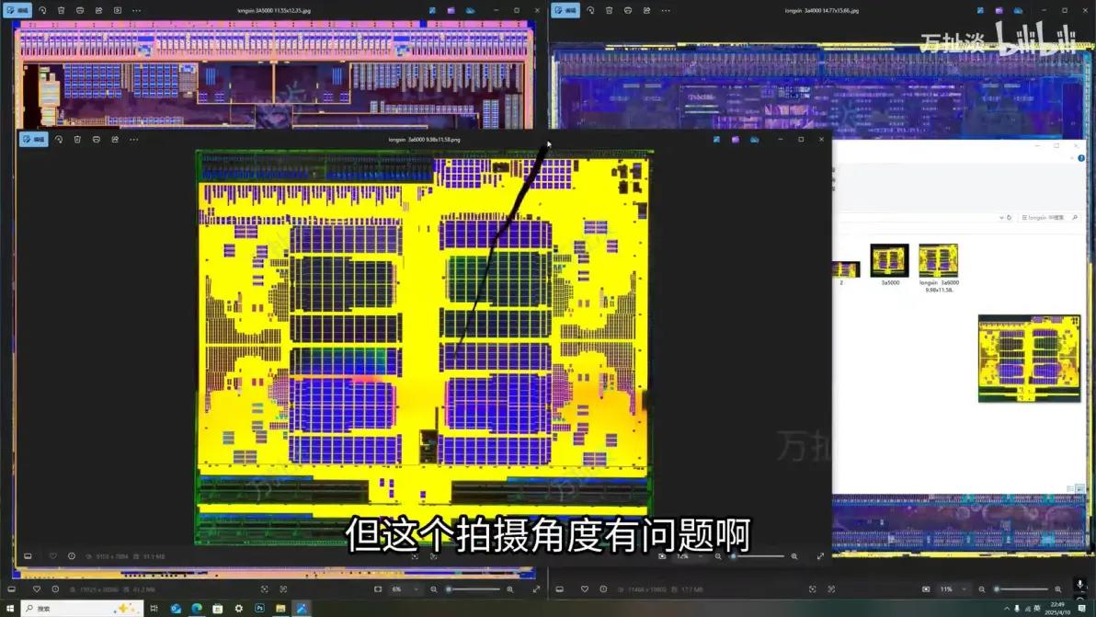Viewport: 1096px width, 617px height.
Task: Open Designer icon in 3A5000 window title bar
Action: point(433,10)
